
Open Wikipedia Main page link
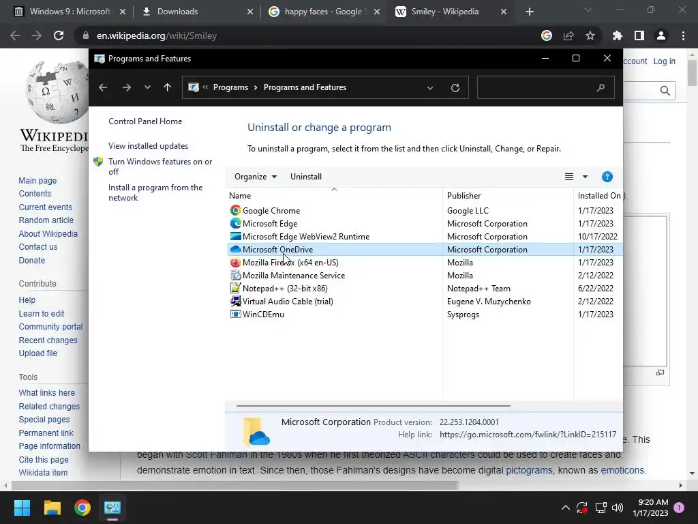[x=37, y=180]
